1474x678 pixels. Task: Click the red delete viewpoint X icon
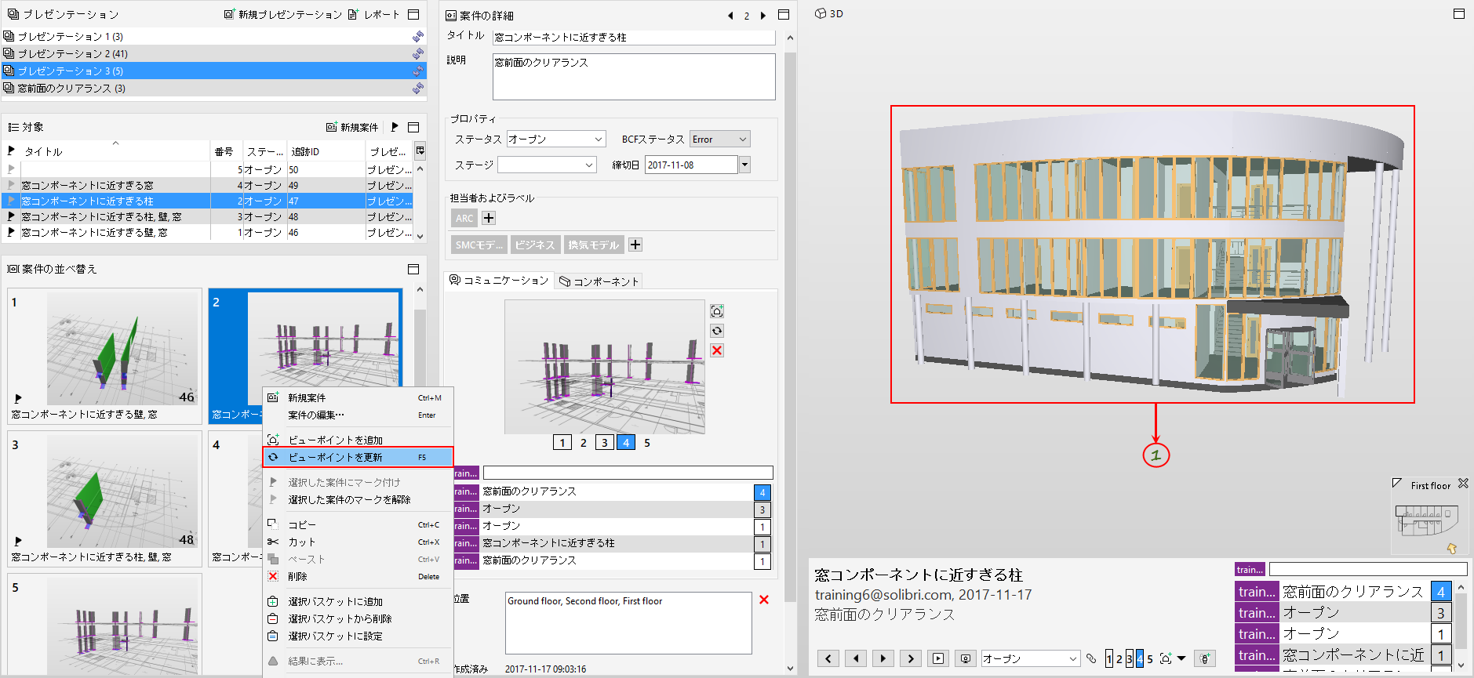click(717, 350)
